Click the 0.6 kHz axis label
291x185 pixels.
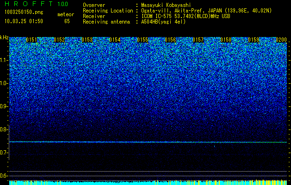coord(4,176)
